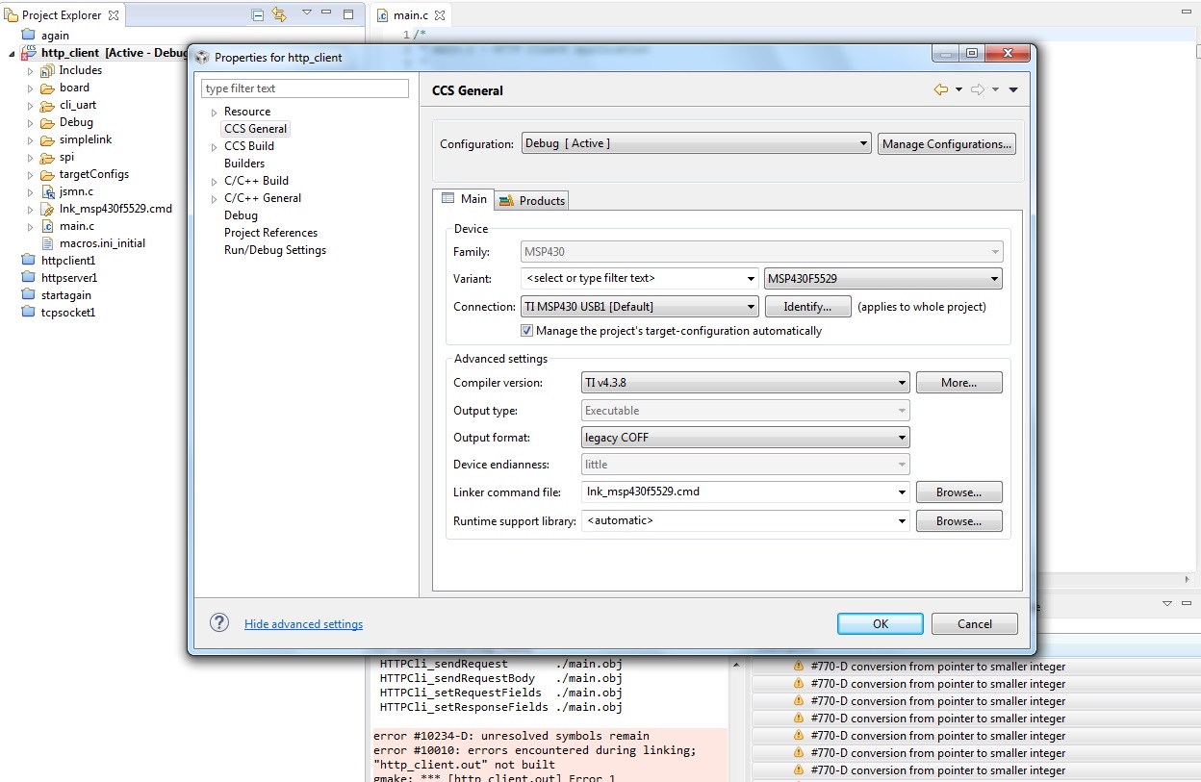Open the Debug properties page
1201x782 pixels.
pos(241,215)
